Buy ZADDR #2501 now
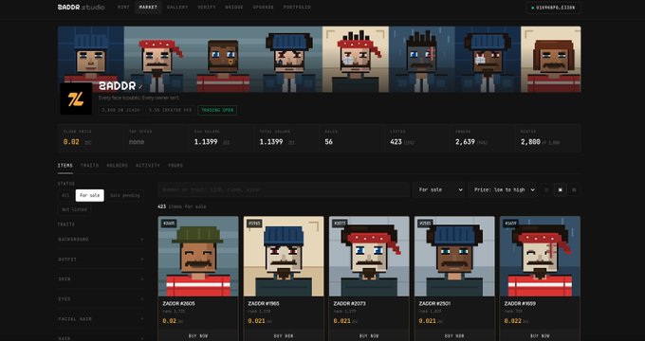This screenshot has height=341, width=645. point(454,335)
